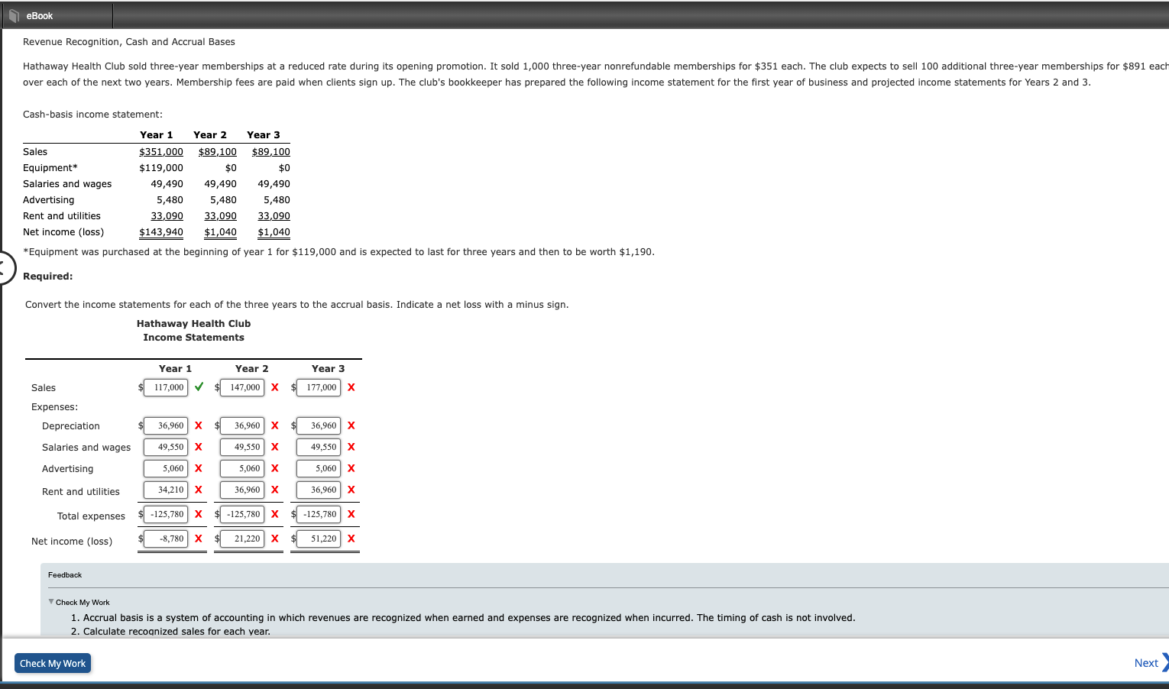The height and width of the screenshot is (689, 1169).
Task: Click the red X beside Year 1 Rent
Action: click(199, 490)
